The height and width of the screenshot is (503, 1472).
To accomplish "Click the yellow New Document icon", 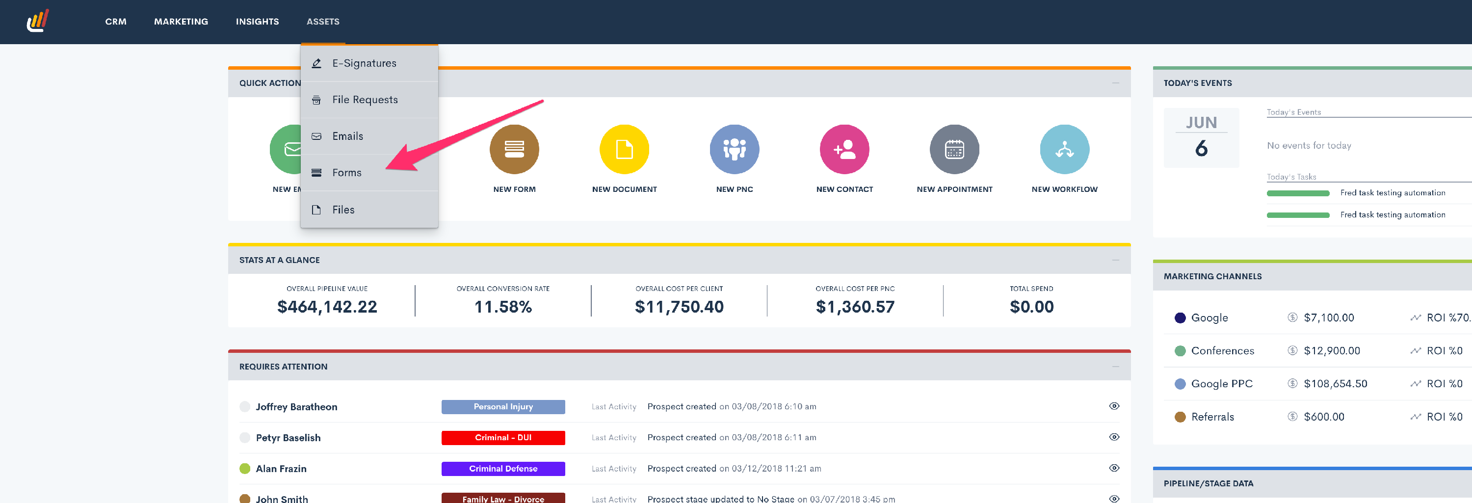I will pos(624,149).
